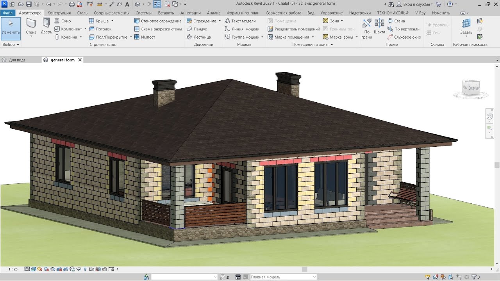Viewport: 500px width, 281px height.
Task: Toggle crop view in view control bar
Action: [59, 269]
